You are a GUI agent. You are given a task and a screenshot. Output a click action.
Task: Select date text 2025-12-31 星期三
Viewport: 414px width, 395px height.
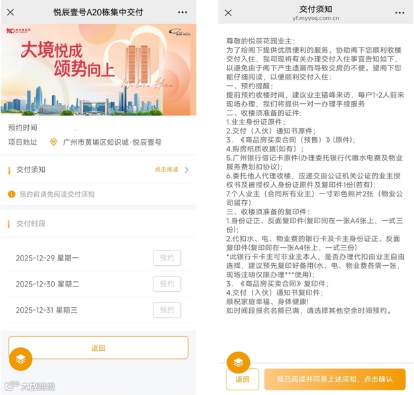(x=46, y=310)
